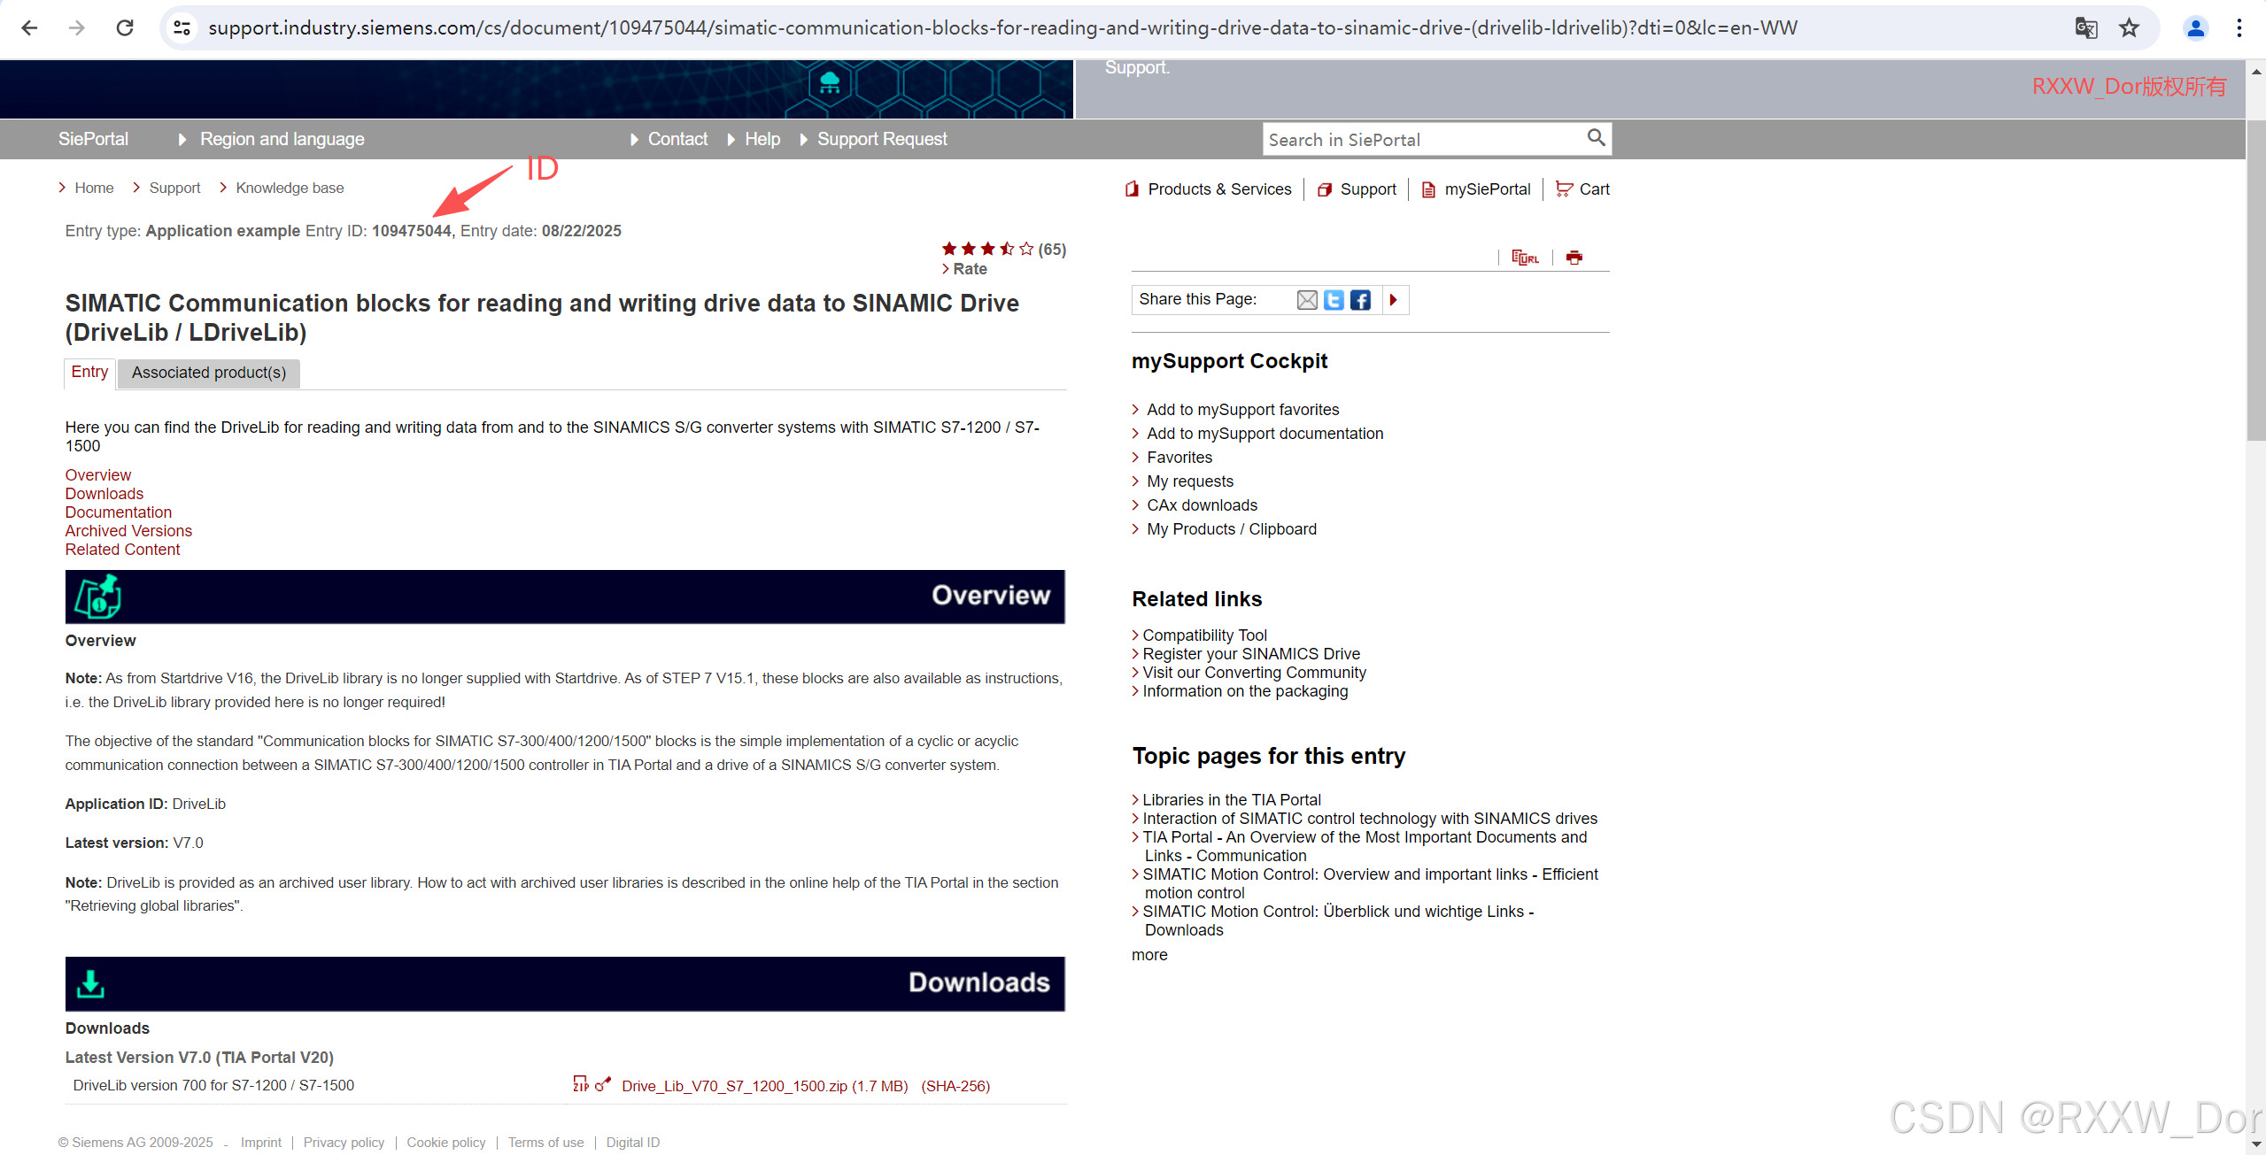The width and height of the screenshot is (2266, 1155).
Task: Expand Region and language menu
Action: pos(281,139)
